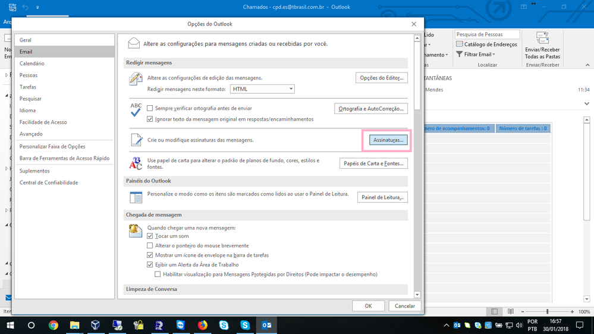Select Calendário options category

coord(64,63)
